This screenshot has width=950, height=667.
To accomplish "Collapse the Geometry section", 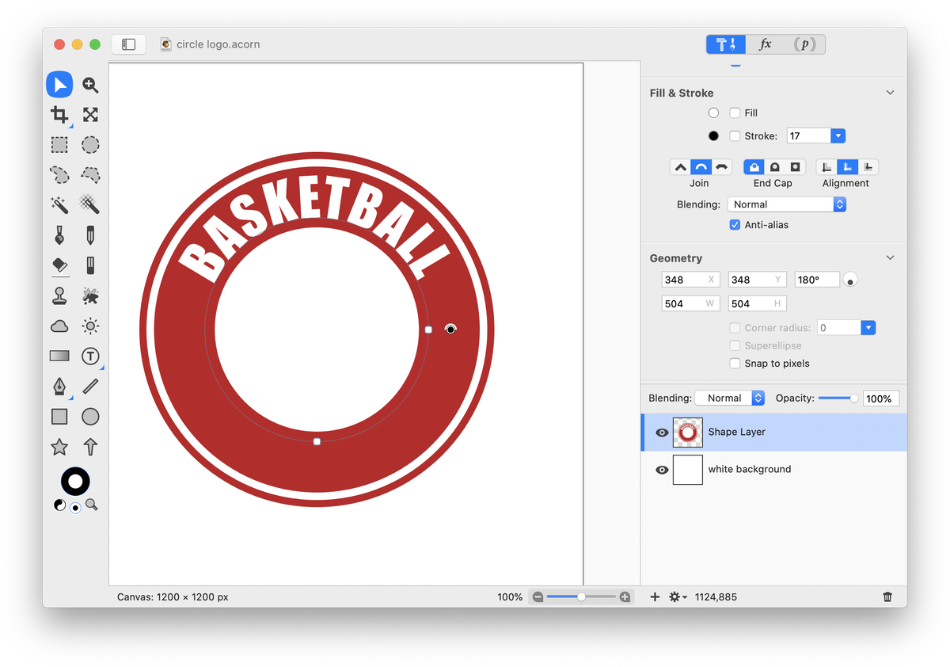I will [890, 258].
